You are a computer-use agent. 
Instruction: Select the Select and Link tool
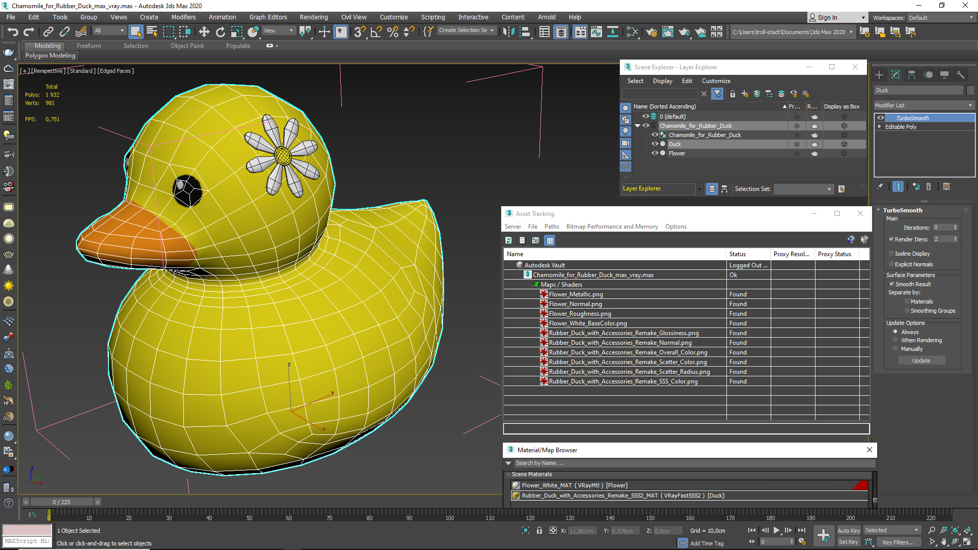point(48,32)
